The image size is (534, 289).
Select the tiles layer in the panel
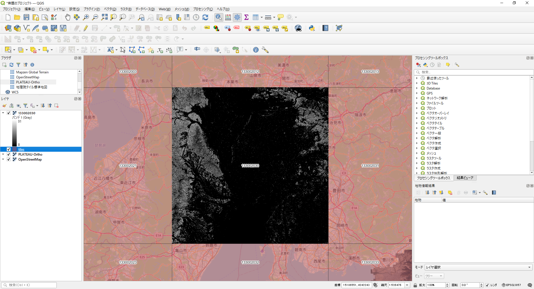(x=21, y=150)
